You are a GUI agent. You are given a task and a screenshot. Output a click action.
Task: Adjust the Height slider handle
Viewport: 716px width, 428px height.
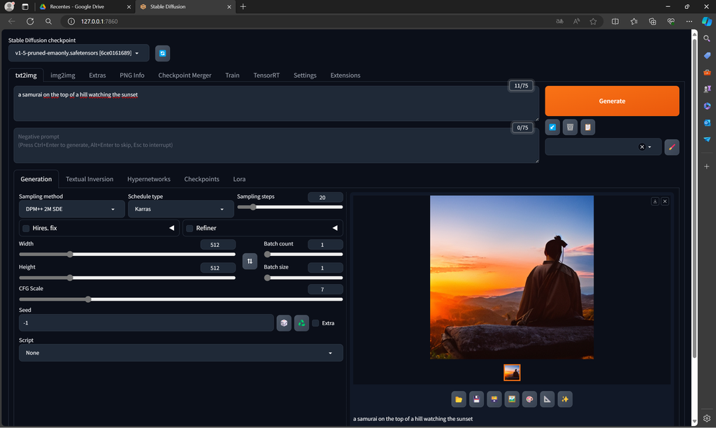click(x=70, y=278)
